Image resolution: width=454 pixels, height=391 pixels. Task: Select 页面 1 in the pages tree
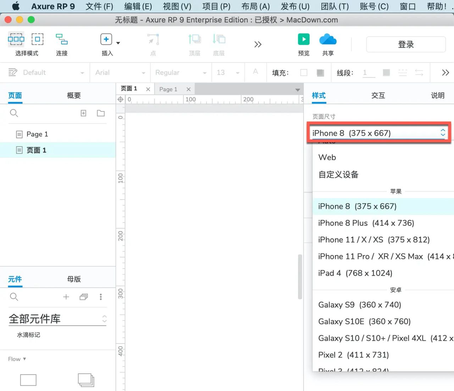tap(58, 150)
